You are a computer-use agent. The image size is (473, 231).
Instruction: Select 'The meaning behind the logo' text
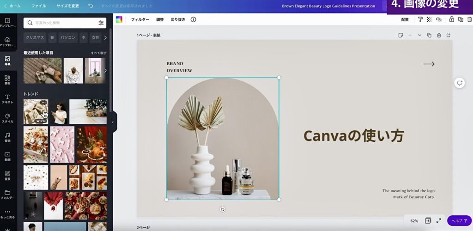(408, 191)
